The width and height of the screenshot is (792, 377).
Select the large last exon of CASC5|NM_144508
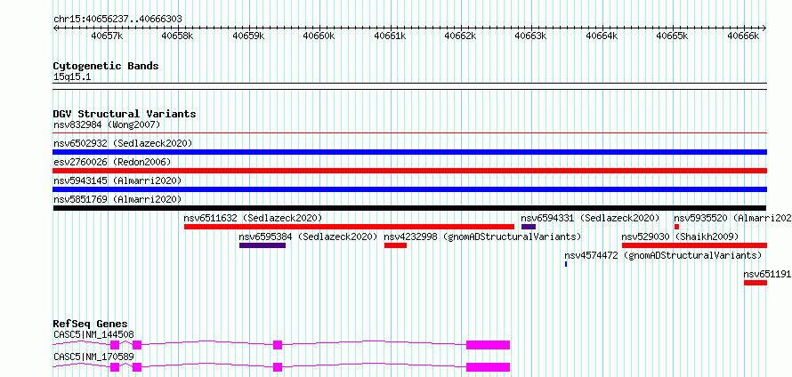488,345
